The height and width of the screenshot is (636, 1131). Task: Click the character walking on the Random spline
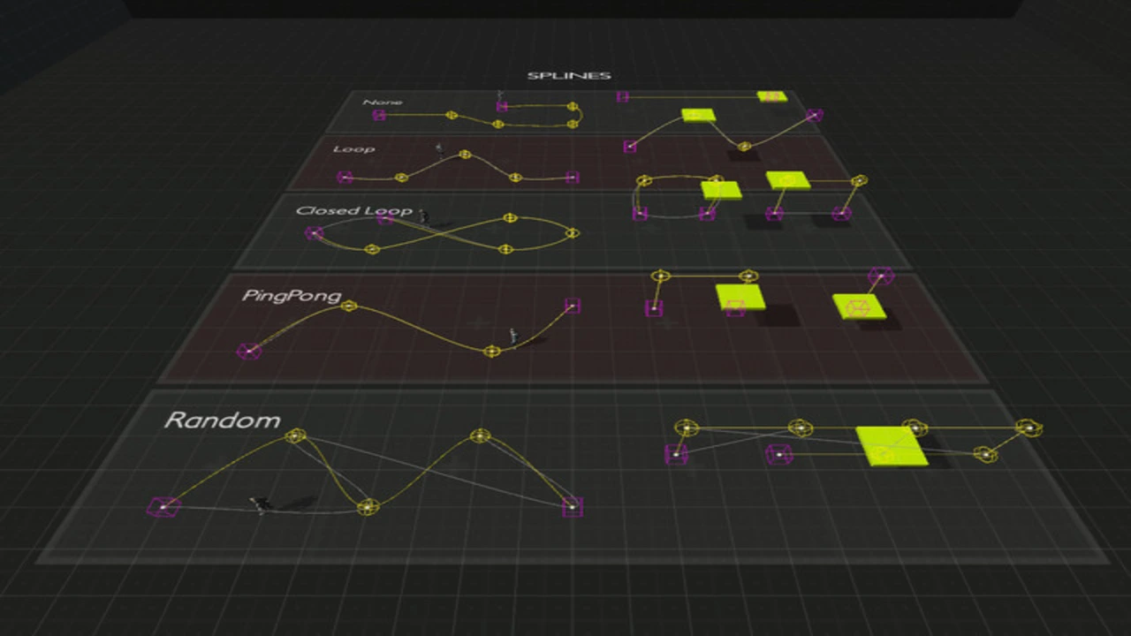(258, 504)
